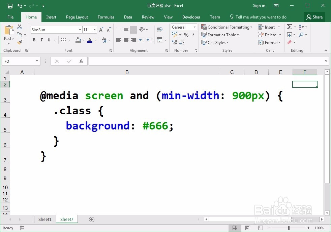Click the Save icon in quick access toolbar

tap(10, 6)
